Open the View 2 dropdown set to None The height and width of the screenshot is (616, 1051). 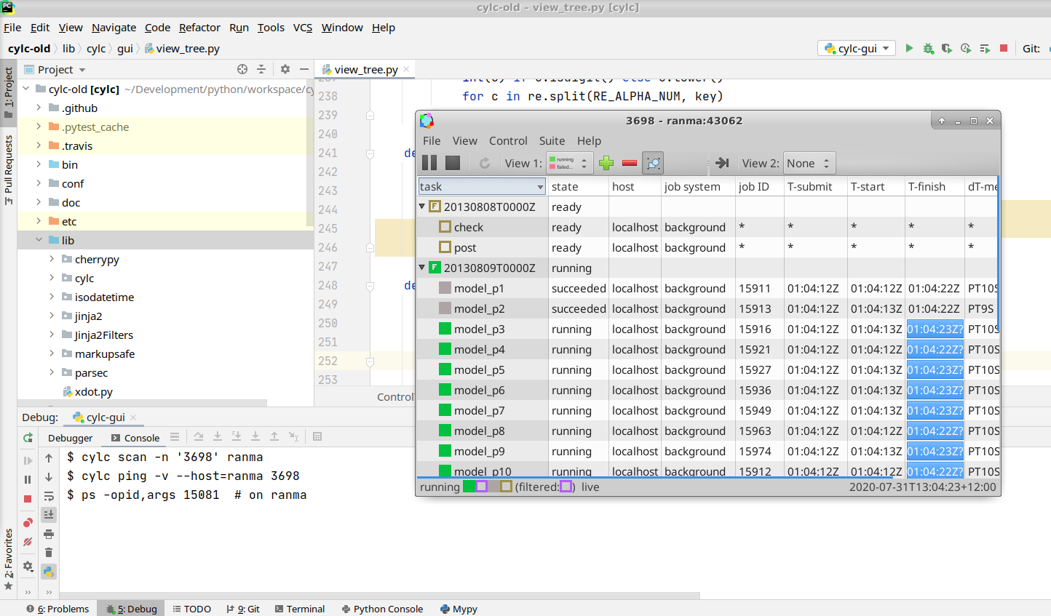click(x=809, y=162)
